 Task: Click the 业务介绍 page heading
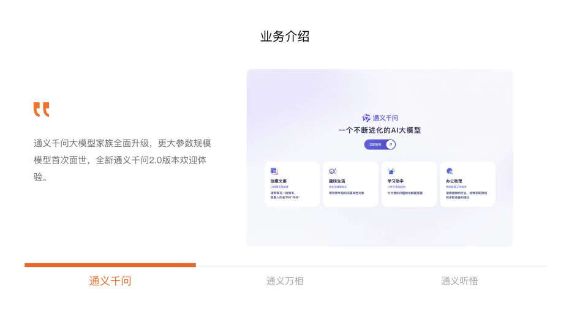[x=285, y=36]
